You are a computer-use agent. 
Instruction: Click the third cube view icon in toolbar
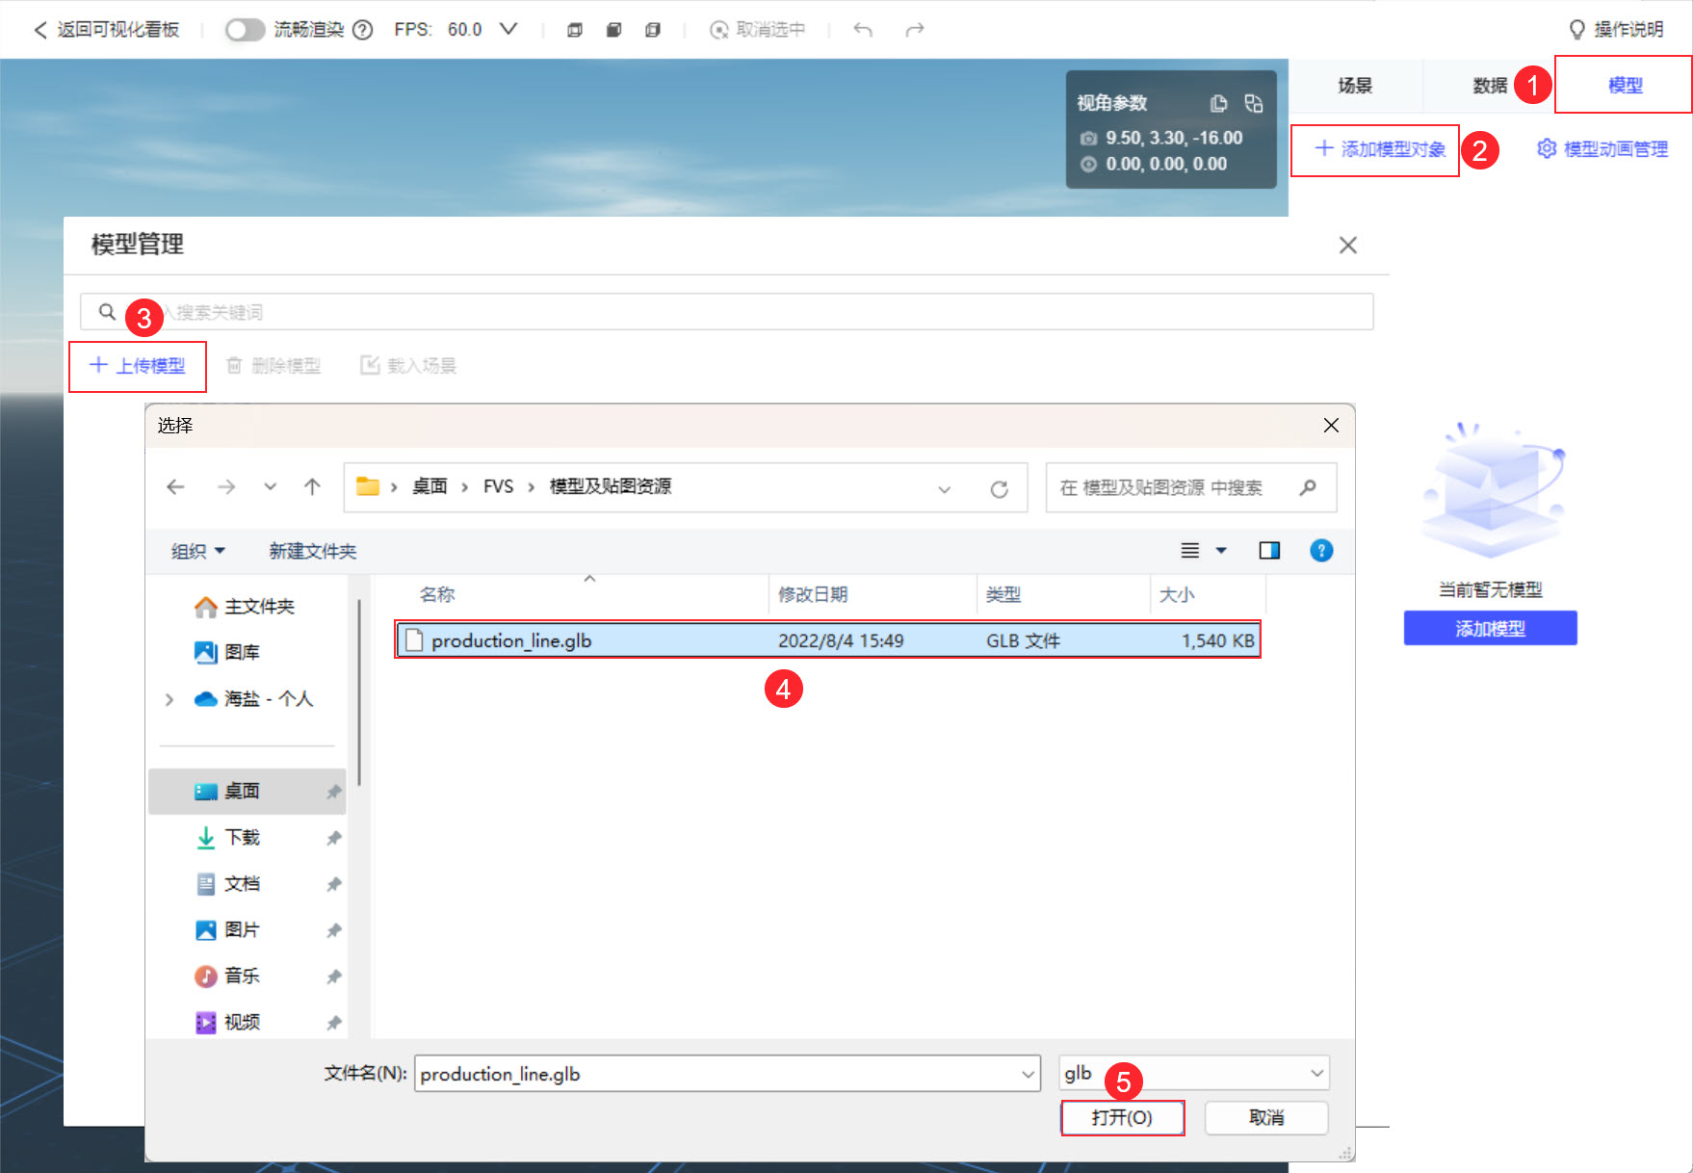pyautogui.click(x=653, y=30)
